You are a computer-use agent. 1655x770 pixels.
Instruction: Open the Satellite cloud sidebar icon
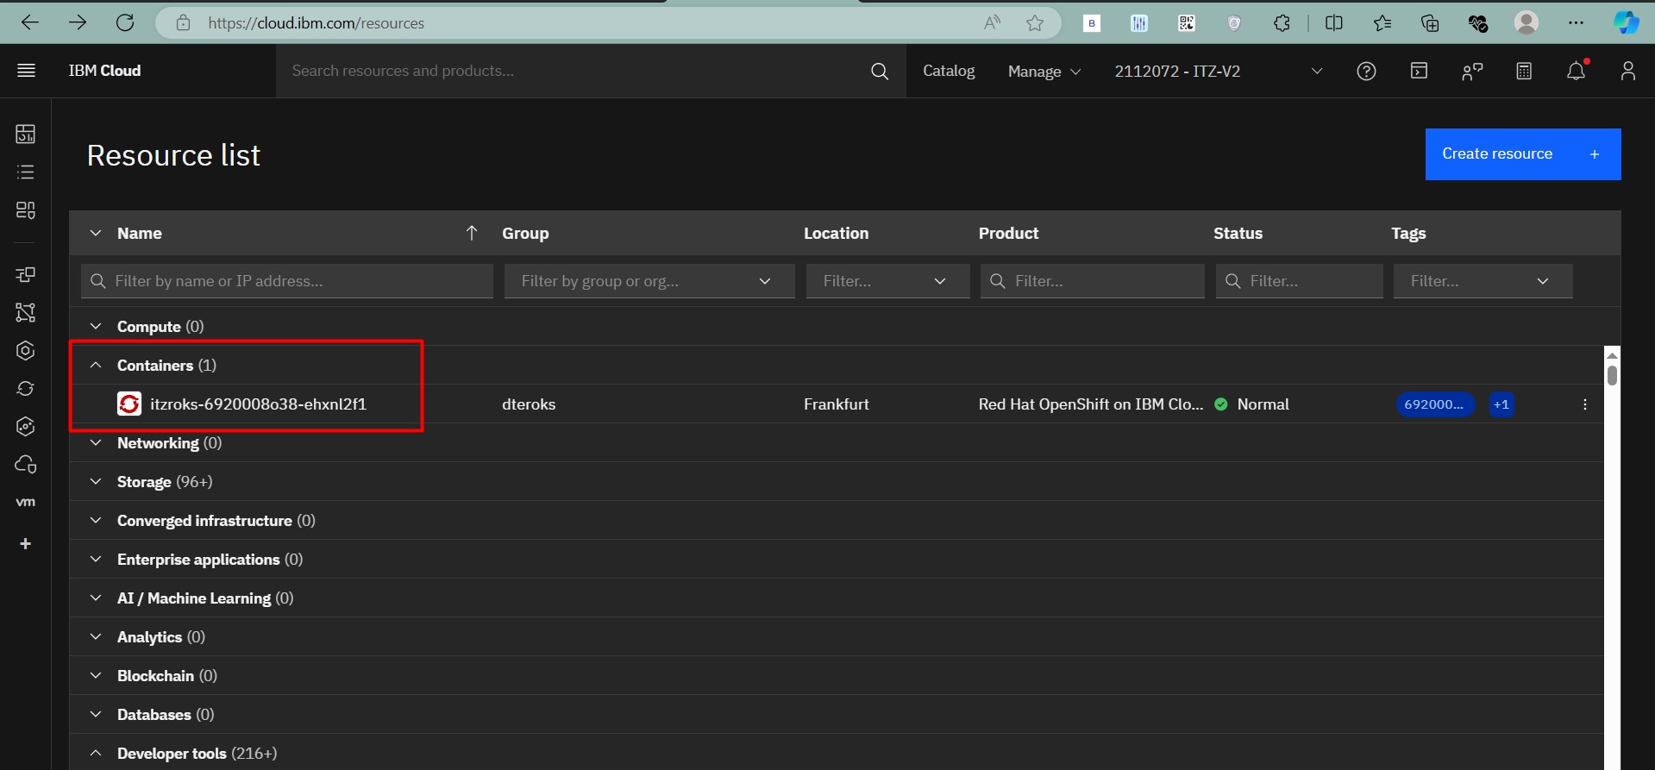click(x=26, y=465)
